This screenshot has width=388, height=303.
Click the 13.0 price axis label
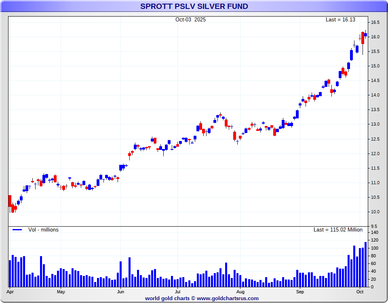(x=375, y=124)
